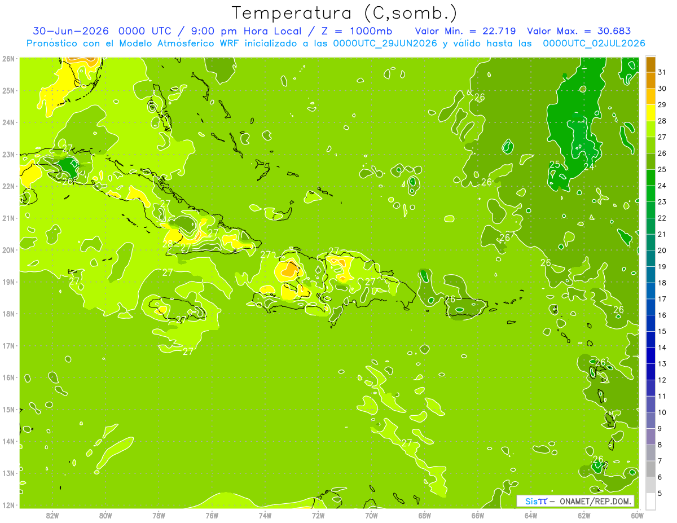Select the date text '30-Jun-2026 0000 UTC'
677x523 pixels.
click(103, 31)
